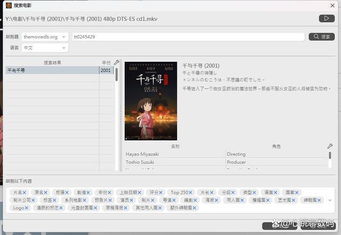Click the 千と千尋の神隠し original title
This screenshot has width=341, height=235.
click(x=199, y=73)
